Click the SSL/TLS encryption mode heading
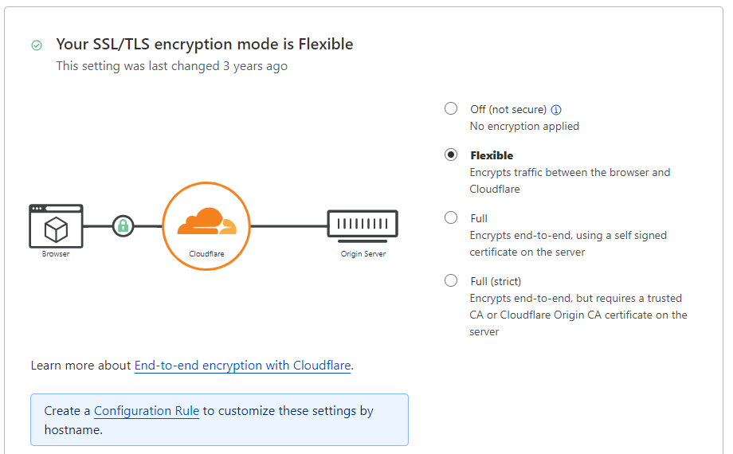The height and width of the screenshot is (454, 733). [205, 44]
